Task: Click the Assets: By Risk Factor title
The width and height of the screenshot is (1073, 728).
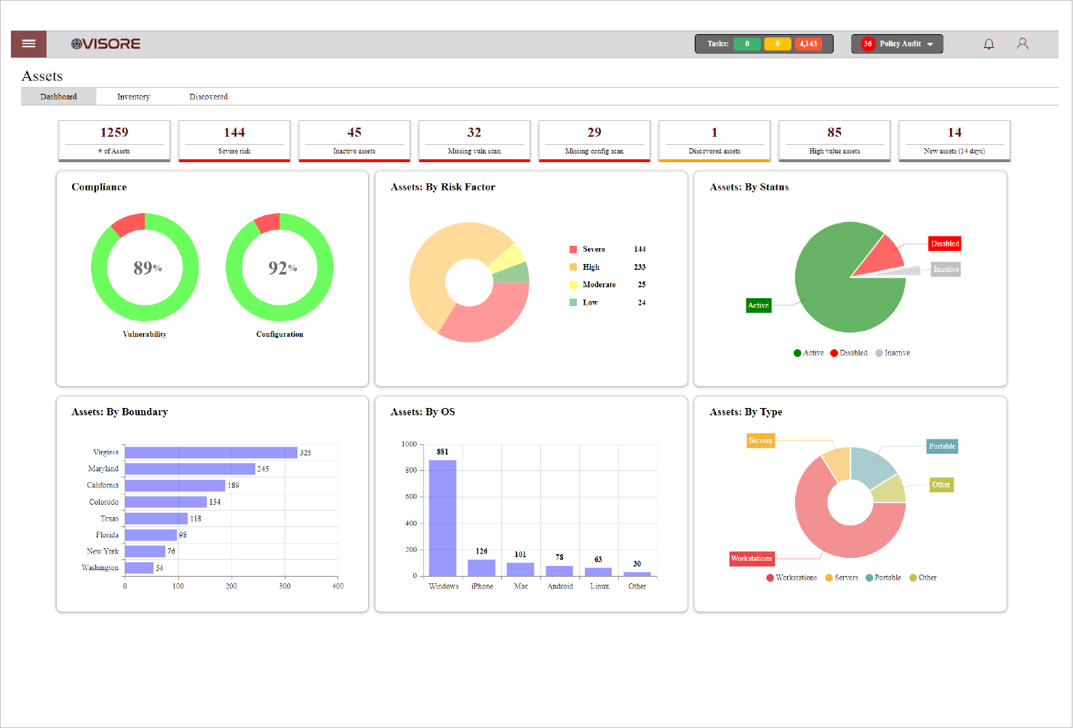Action: pyautogui.click(x=442, y=187)
